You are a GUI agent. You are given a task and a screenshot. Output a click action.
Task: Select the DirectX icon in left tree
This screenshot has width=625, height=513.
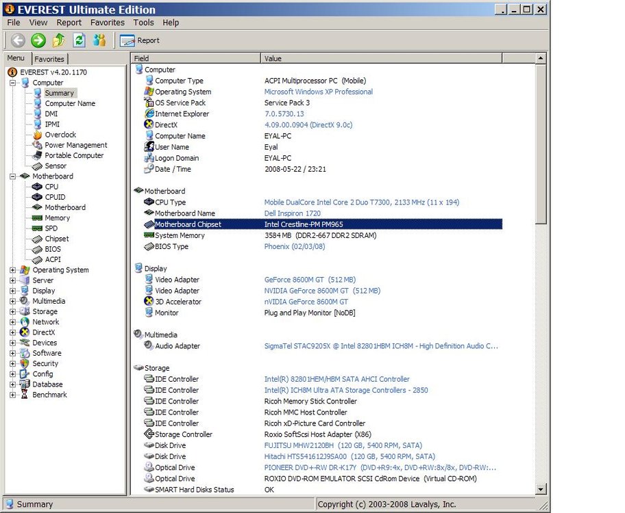(25, 332)
